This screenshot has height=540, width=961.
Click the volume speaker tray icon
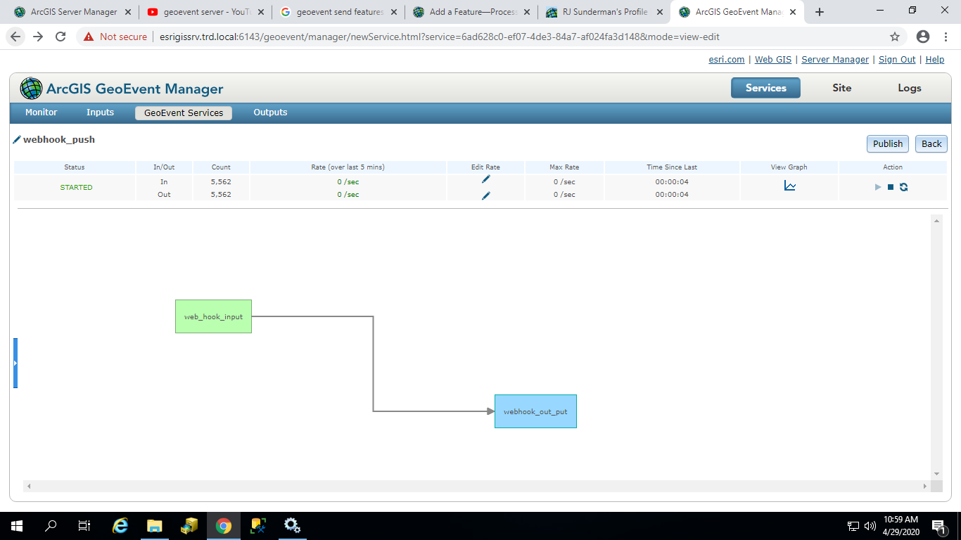click(x=870, y=526)
